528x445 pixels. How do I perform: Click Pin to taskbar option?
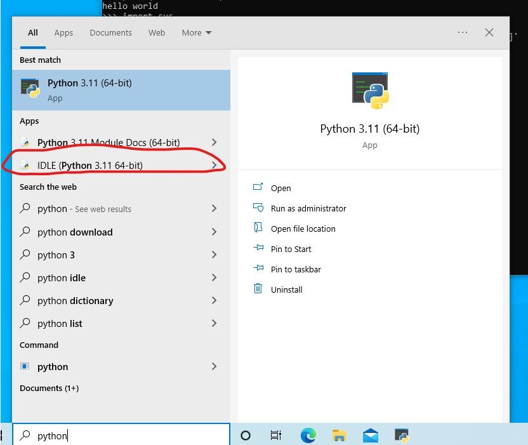[296, 269]
